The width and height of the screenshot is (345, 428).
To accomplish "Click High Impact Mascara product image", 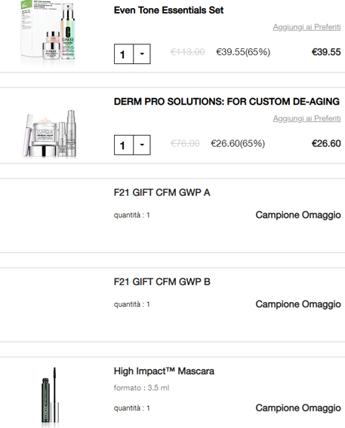I will (51, 396).
